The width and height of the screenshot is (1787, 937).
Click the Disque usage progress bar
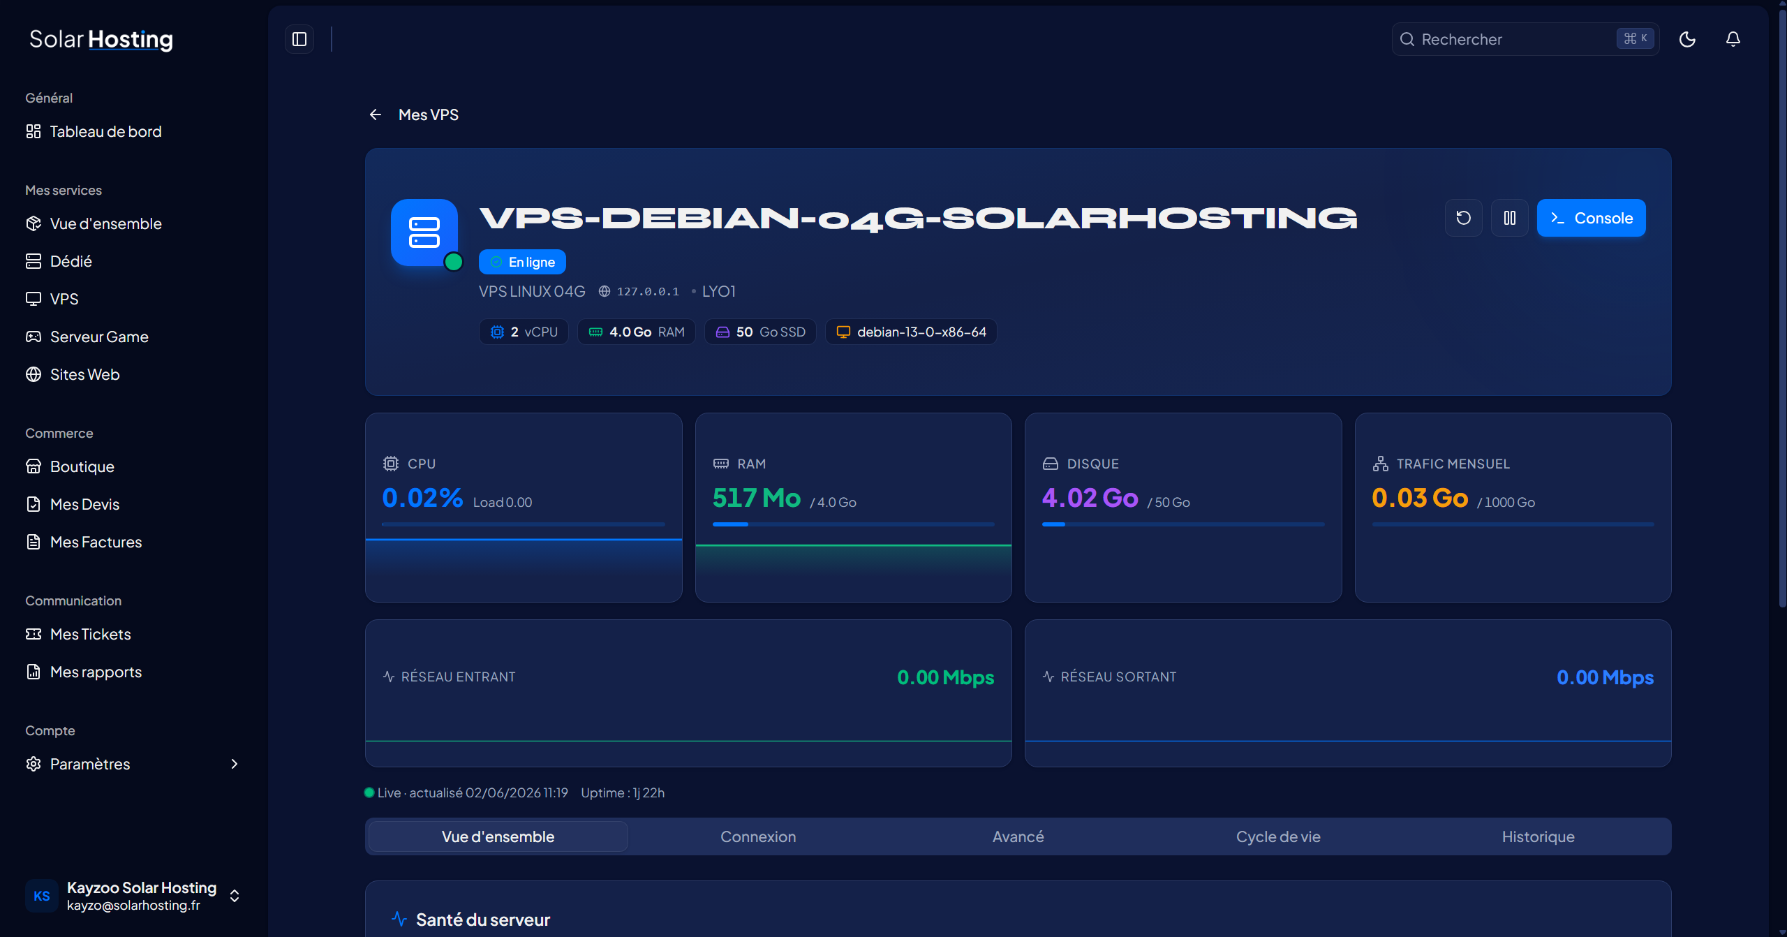[1183, 524]
